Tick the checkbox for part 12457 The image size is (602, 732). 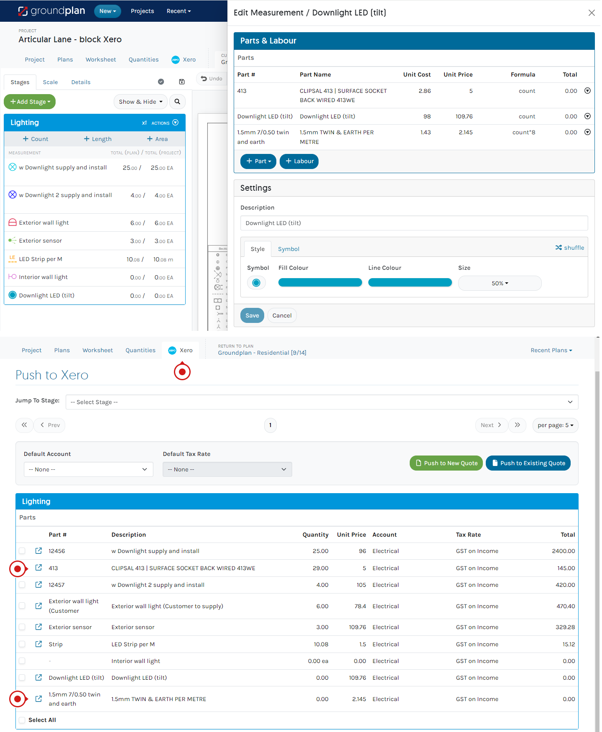coord(22,585)
